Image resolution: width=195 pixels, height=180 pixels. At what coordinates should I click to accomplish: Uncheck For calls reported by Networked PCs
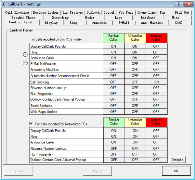click(31, 123)
